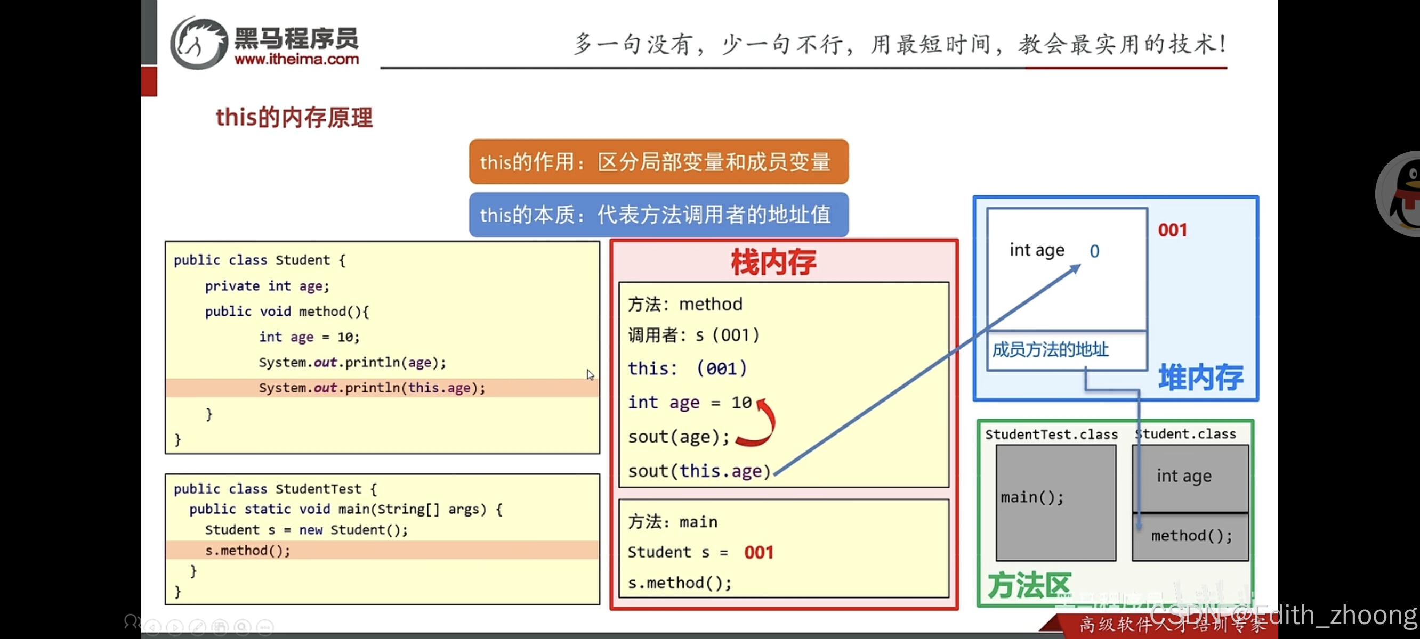Click the highlighted println(this.age) code line

pyautogui.click(x=372, y=388)
